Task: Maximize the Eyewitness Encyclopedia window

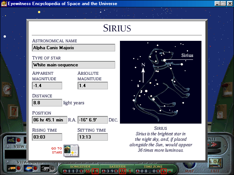Action: [223, 4]
